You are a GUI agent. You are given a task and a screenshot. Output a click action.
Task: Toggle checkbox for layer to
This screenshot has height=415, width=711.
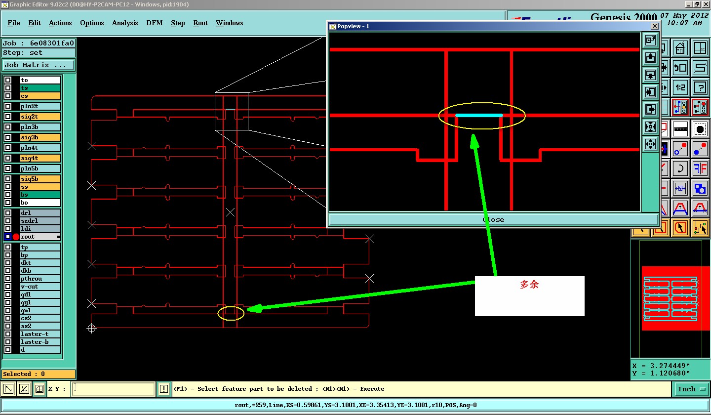8,80
